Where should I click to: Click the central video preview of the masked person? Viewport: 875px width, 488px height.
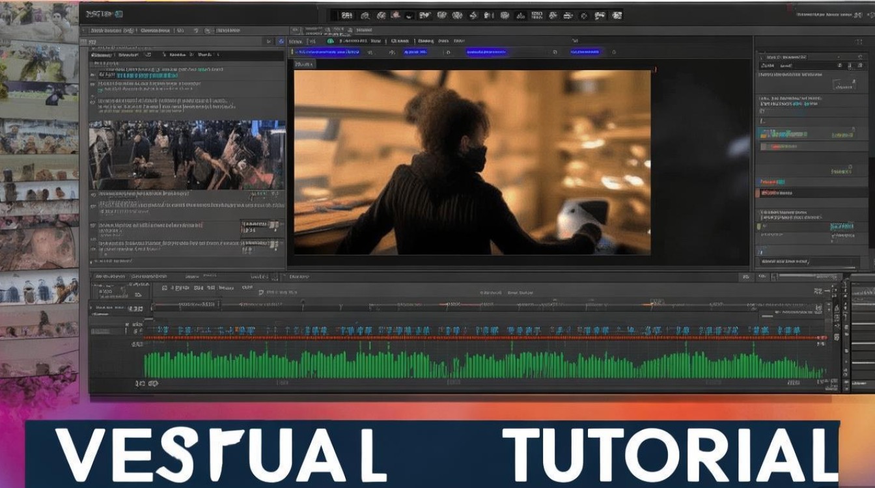tap(472, 162)
